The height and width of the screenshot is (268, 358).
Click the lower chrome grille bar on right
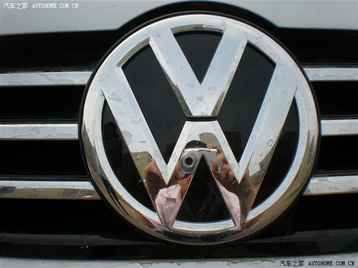tap(332, 184)
